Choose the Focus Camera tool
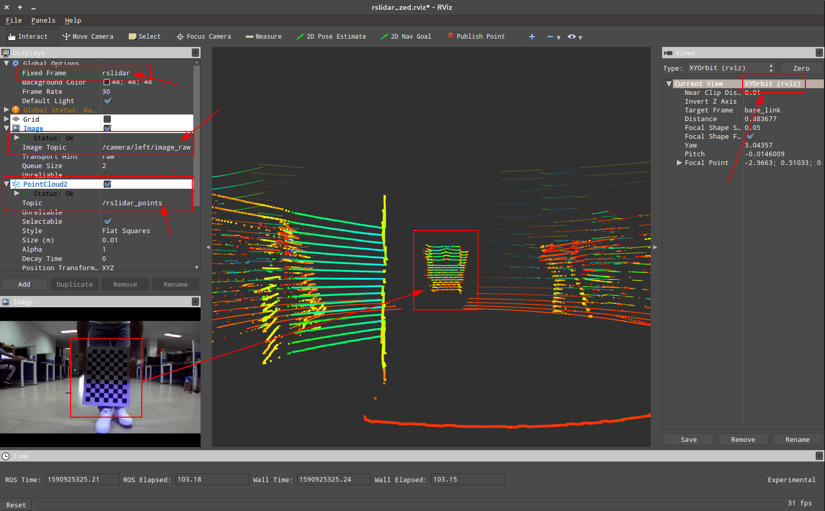Viewport: 825px width, 511px height. (x=204, y=37)
